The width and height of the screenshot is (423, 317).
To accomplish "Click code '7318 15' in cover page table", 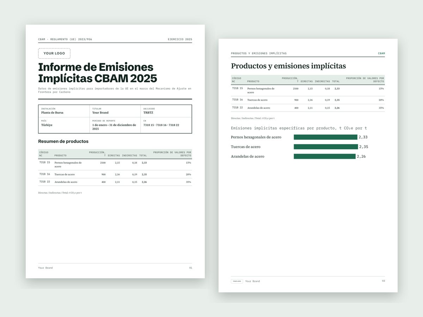I will (x=45, y=163).
